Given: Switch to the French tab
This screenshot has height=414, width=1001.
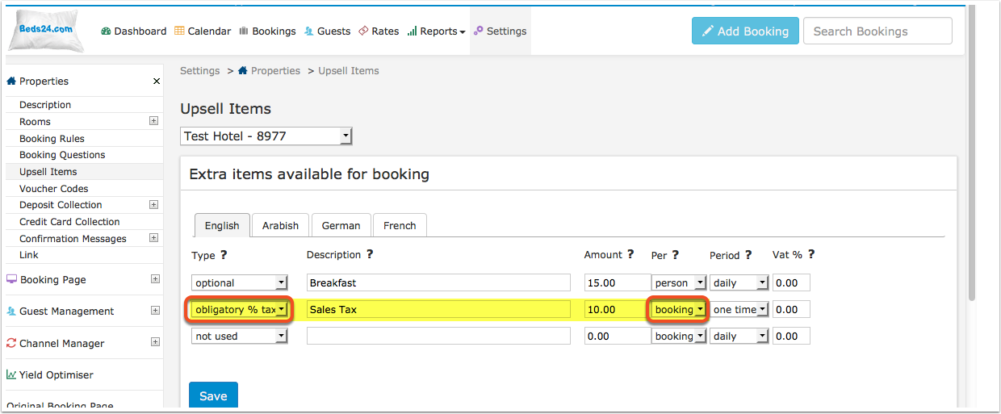Looking at the screenshot, I should (400, 226).
